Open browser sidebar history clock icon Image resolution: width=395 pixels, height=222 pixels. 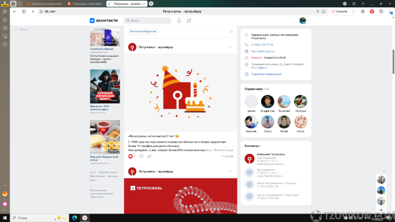coord(5,45)
